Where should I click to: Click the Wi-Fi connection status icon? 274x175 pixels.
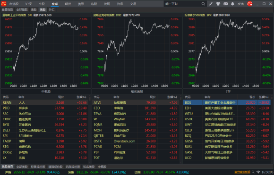pyautogui.click(x=258, y=172)
